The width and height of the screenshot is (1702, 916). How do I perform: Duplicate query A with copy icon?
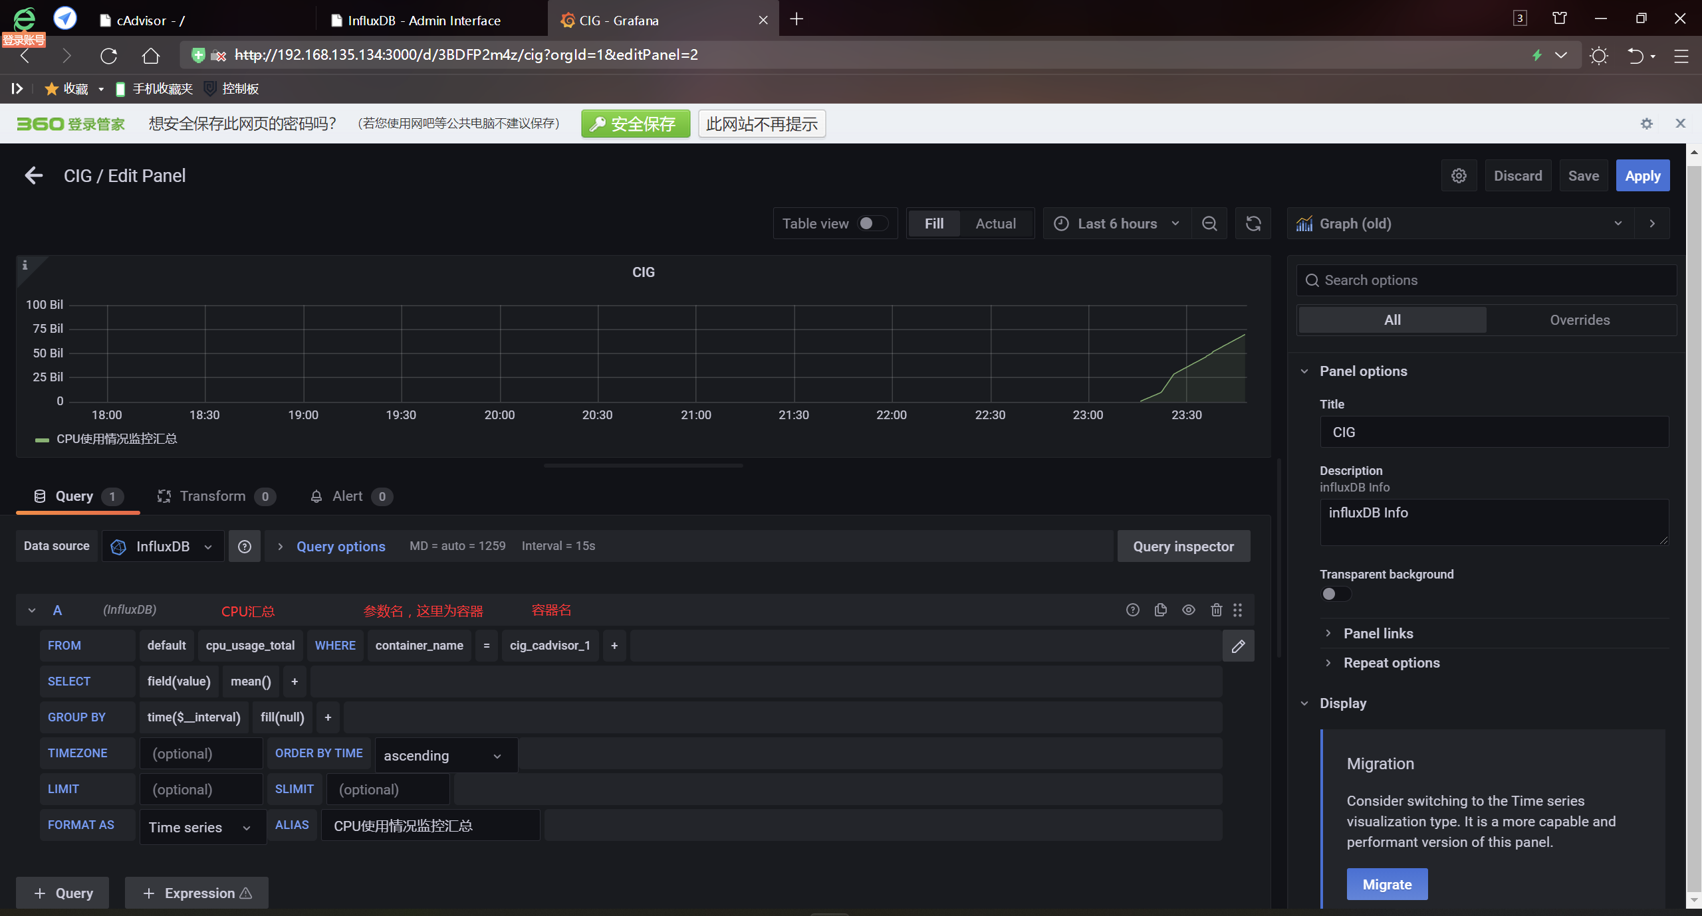[1161, 610]
